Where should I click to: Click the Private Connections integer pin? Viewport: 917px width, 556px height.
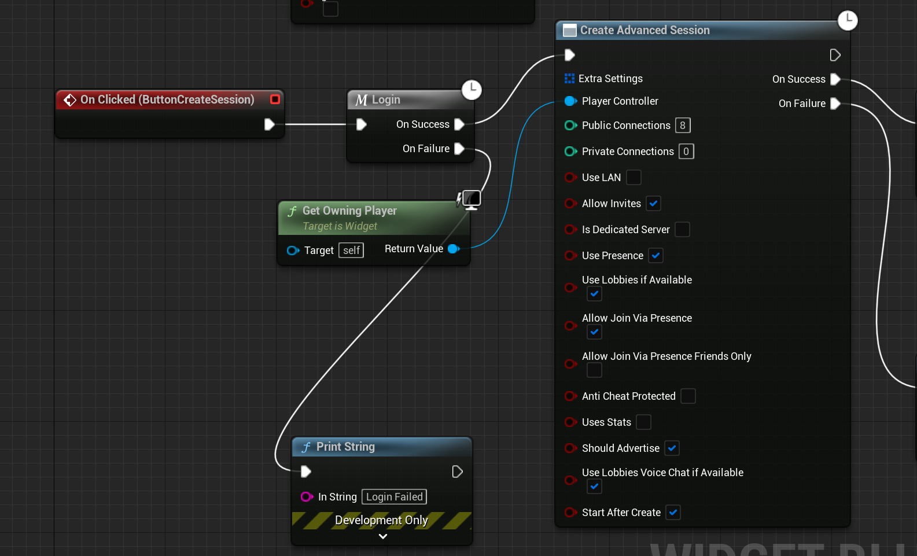pyautogui.click(x=570, y=152)
